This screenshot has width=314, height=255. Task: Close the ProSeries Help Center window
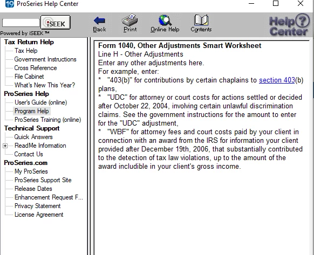click(301, 3)
